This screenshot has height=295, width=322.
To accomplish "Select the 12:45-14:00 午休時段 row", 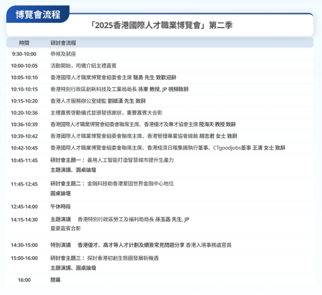I will click(x=160, y=206).
